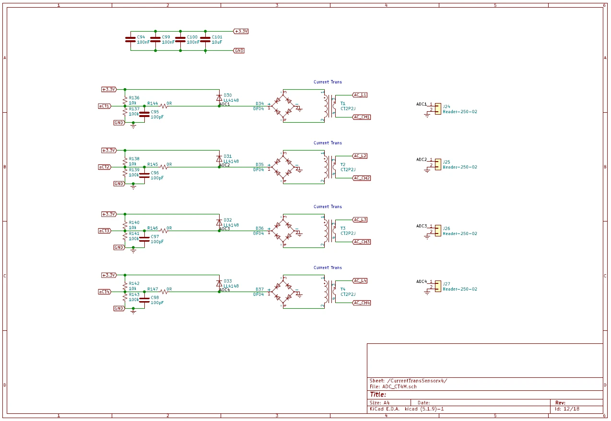Click the 'Sheet: /CurrentTransSensorx4/' title block text
Viewport: 611px width, 421px height.
coord(408,381)
